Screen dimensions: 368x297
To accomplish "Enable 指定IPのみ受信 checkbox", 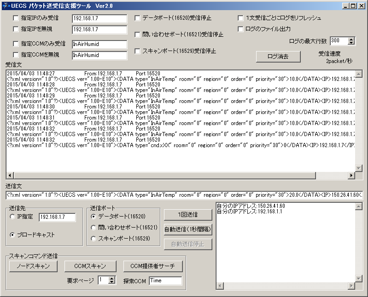I will coord(16,18).
